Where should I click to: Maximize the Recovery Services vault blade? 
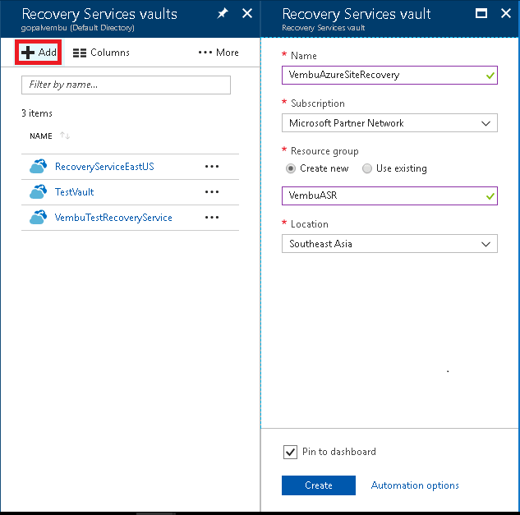[481, 14]
